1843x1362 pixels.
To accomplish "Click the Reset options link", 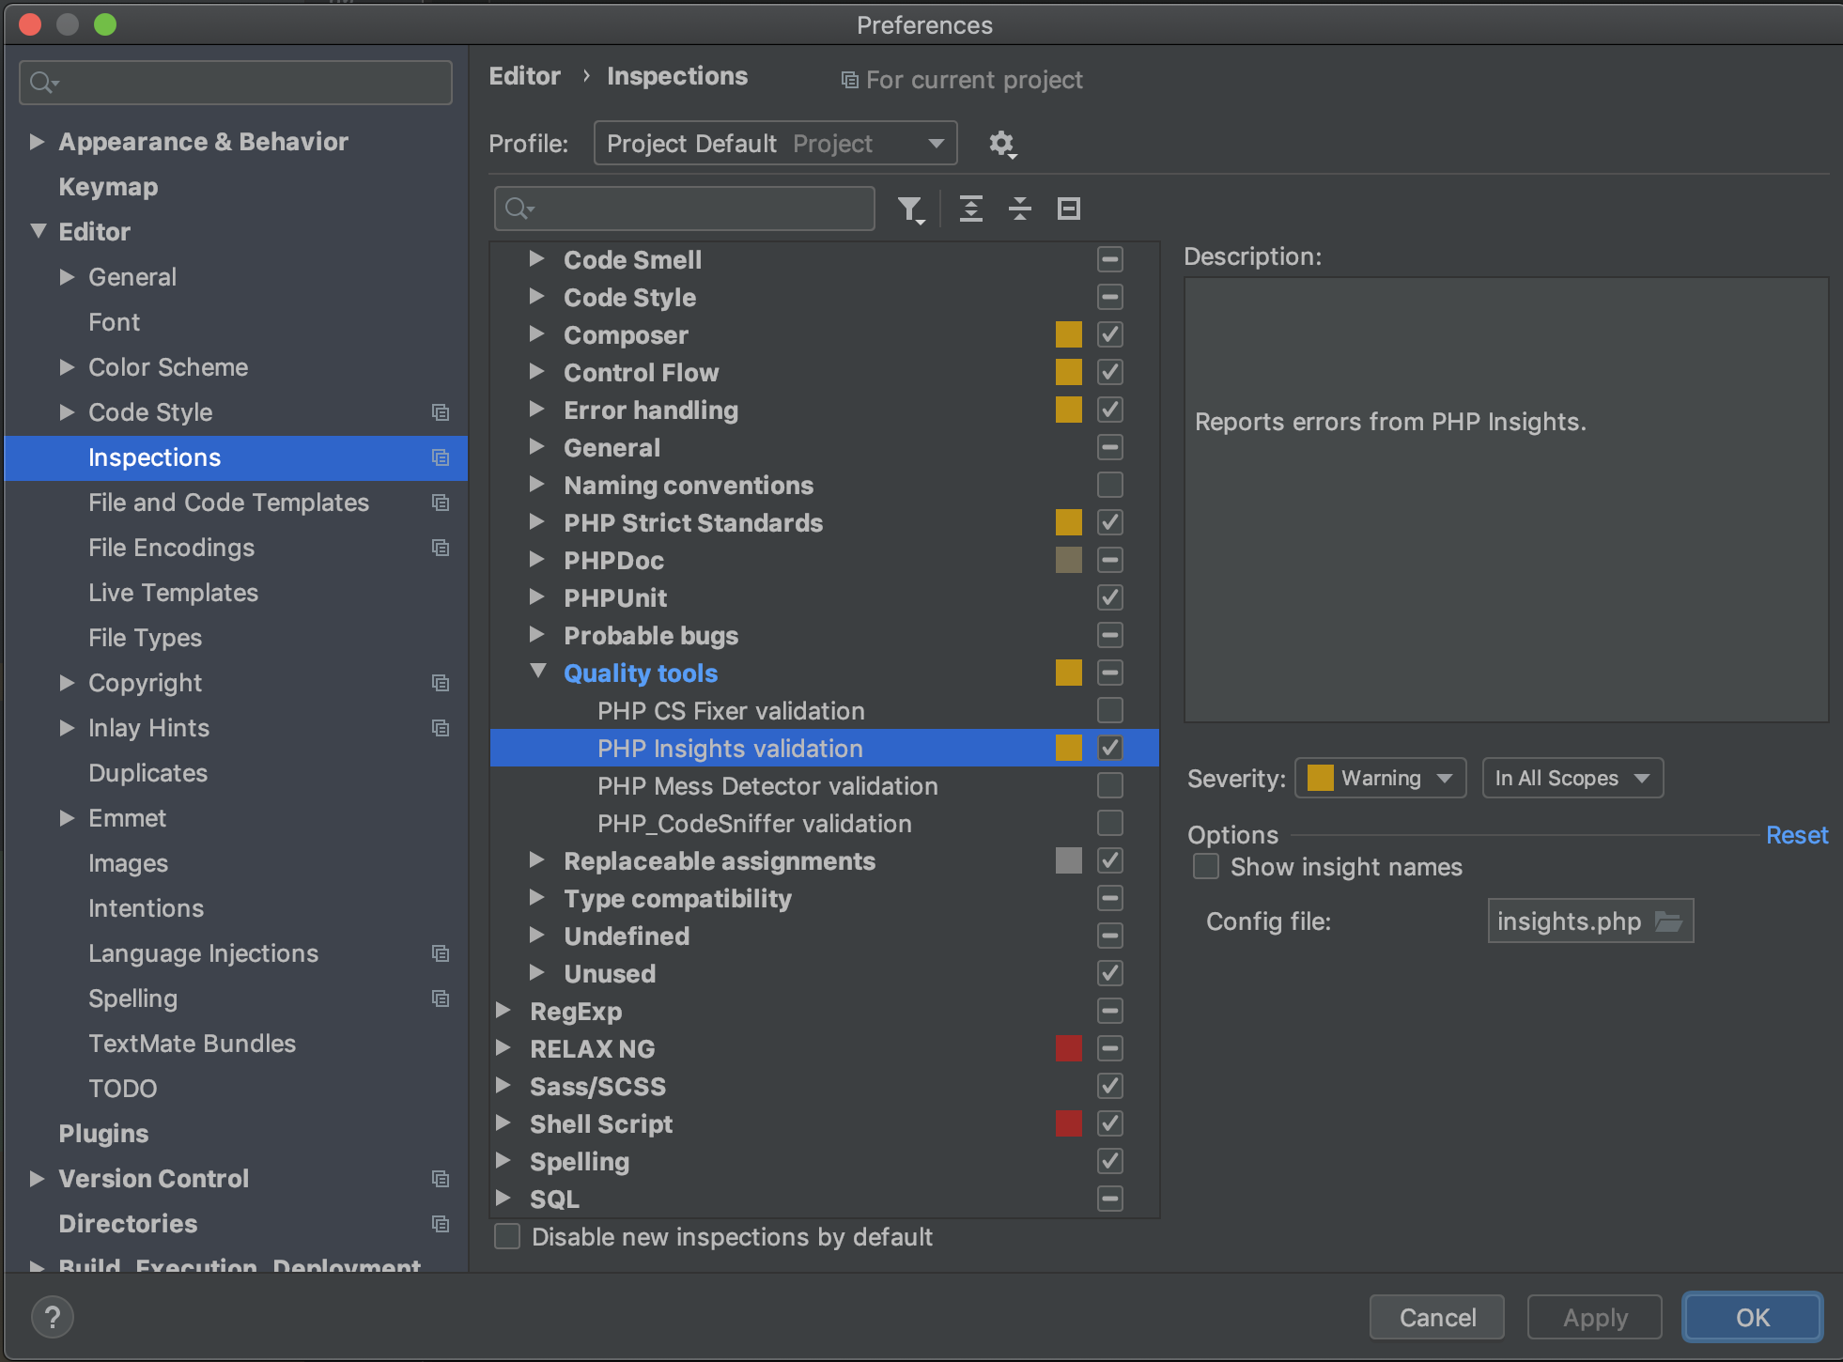I will [1796, 835].
